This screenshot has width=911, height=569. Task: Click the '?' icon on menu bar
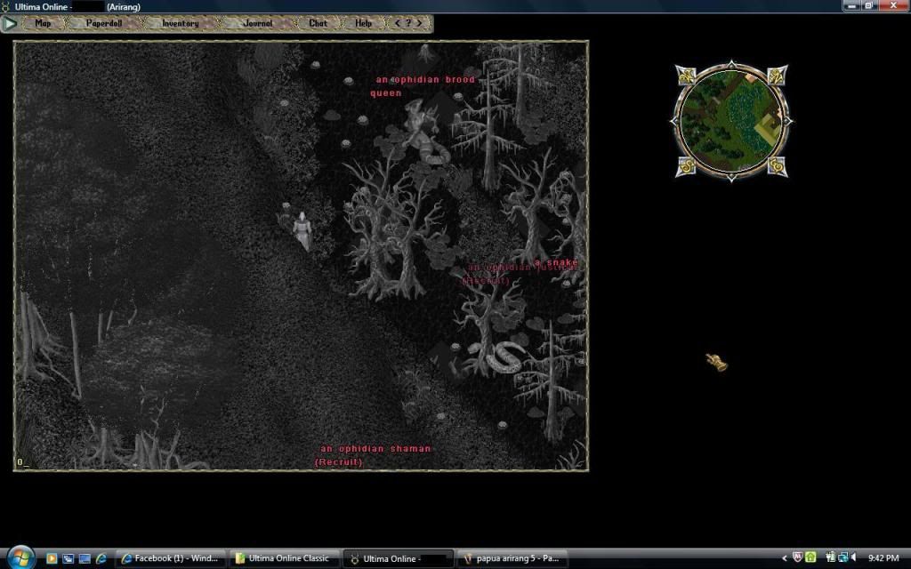408,22
